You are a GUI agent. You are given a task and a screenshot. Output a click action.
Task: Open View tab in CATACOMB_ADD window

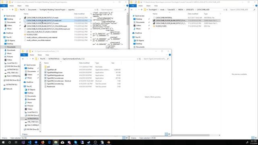click(156, 6)
